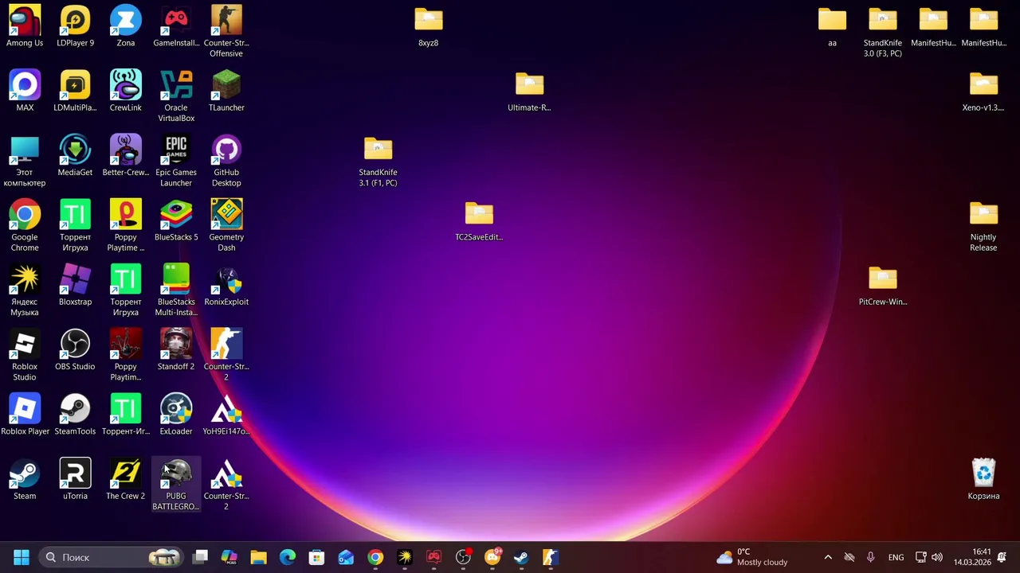This screenshot has width=1020, height=573.
Task: Click the YoH9Ei147o... desktop shortcut
Action: coord(226,415)
